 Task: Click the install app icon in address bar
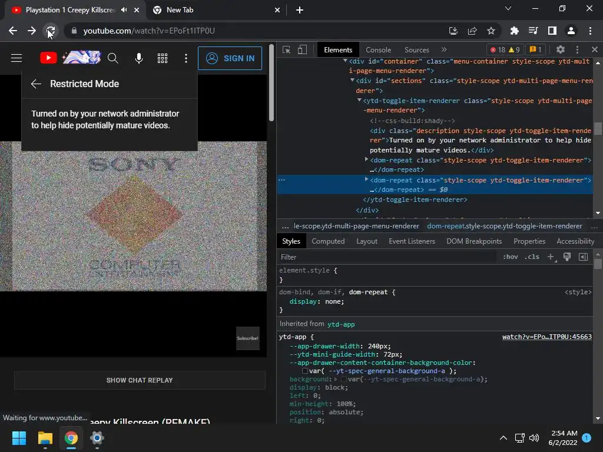pyautogui.click(x=453, y=31)
